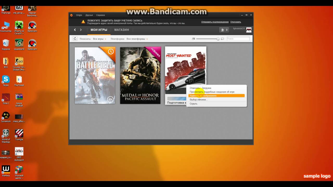Open Heaven Benchmark desktop shortcut
The height and width of the screenshot is (187, 333).
[32, 11]
